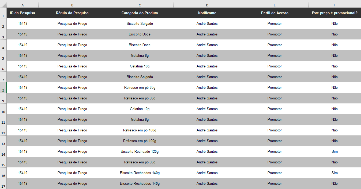Click "Refresco em pó 100g" in row 12
This screenshot has height=189, width=361.
pyautogui.click(x=140, y=130)
